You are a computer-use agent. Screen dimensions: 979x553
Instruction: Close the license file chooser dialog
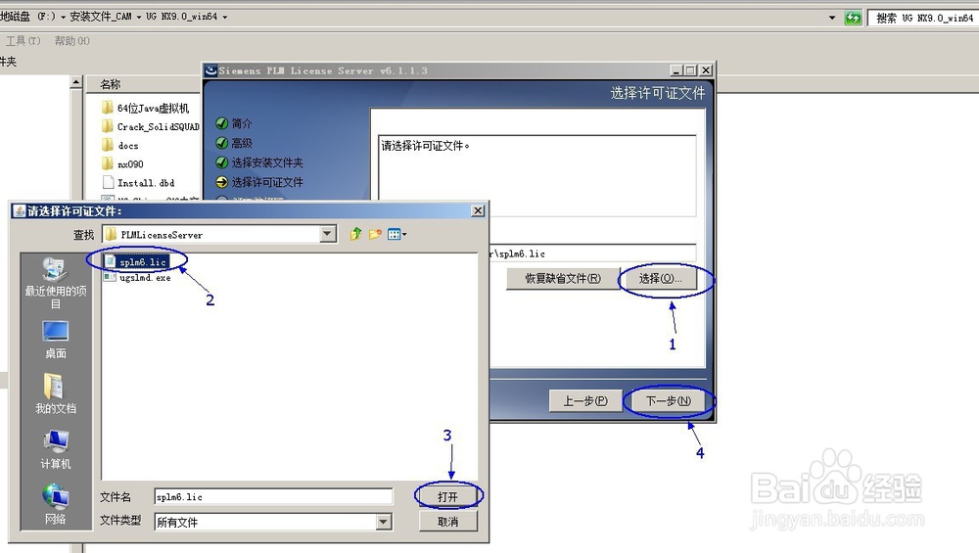pyautogui.click(x=478, y=211)
